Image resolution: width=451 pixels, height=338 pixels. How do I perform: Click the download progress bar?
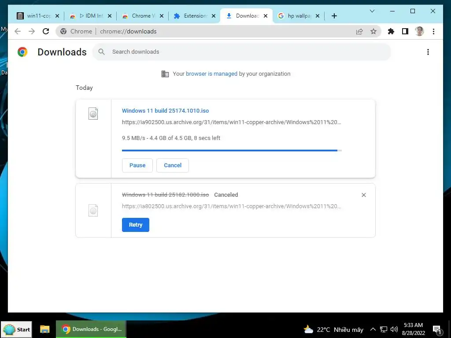click(x=232, y=151)
